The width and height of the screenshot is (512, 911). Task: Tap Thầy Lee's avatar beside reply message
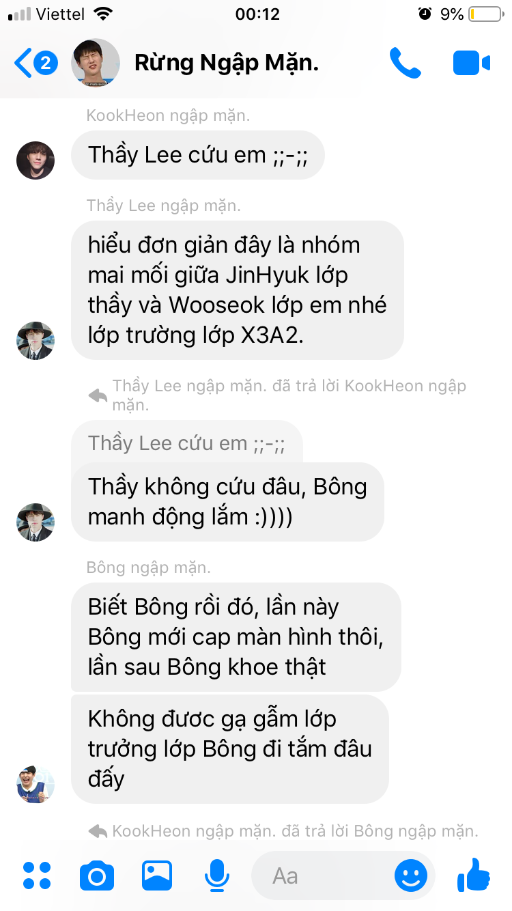pos(35,522)
